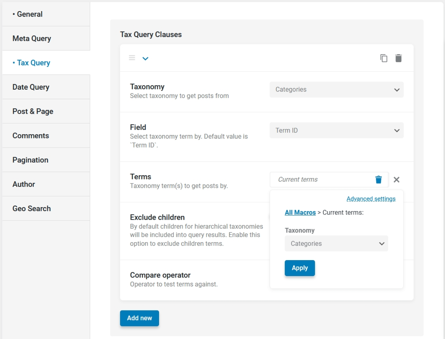
Task: Click the "Current terms:" breadcrumb text
Action: [343, 213]
